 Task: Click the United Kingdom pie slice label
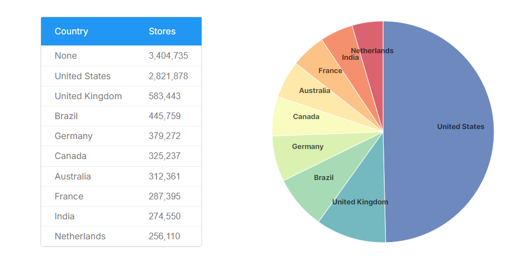[360, 202]
